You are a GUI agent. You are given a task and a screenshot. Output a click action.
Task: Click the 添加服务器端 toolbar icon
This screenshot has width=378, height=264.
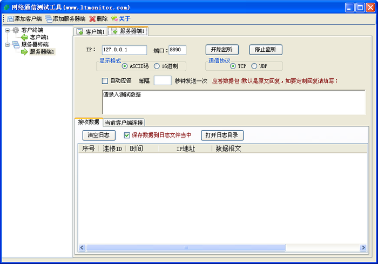(x=49, y=19)
